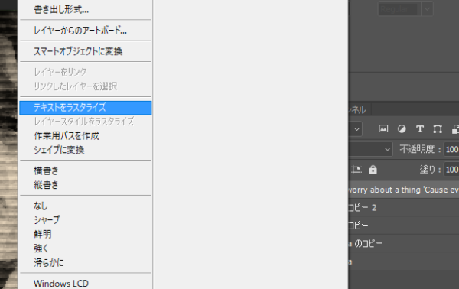Select the コピー 2 layer
Screen dimensions: 459x289
404,208
